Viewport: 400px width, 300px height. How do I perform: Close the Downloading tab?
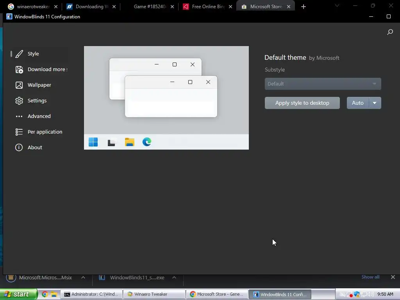point(114,7)
